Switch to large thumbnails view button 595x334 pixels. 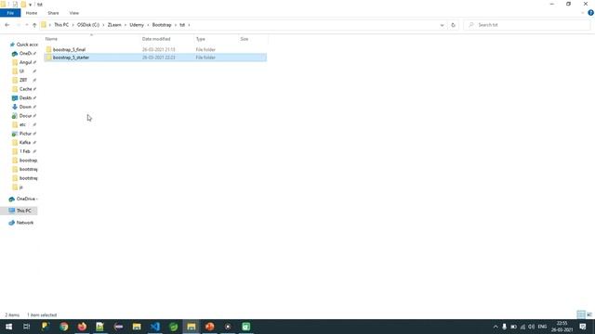pyautogui.click(x=589, y=315)
